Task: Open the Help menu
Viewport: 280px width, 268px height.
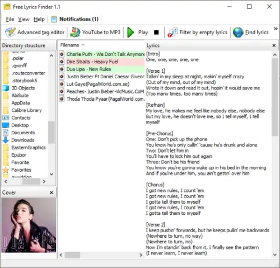Action: pyautogui.click(x=39, y=19)
